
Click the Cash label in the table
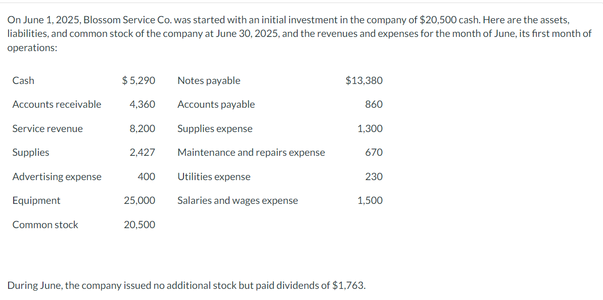click(x=23, y=80)
